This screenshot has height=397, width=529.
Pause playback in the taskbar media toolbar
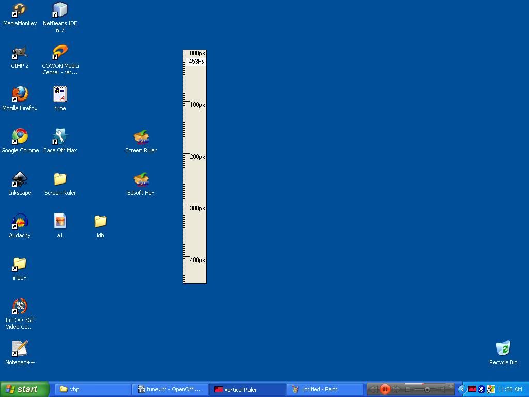point(385,389)
